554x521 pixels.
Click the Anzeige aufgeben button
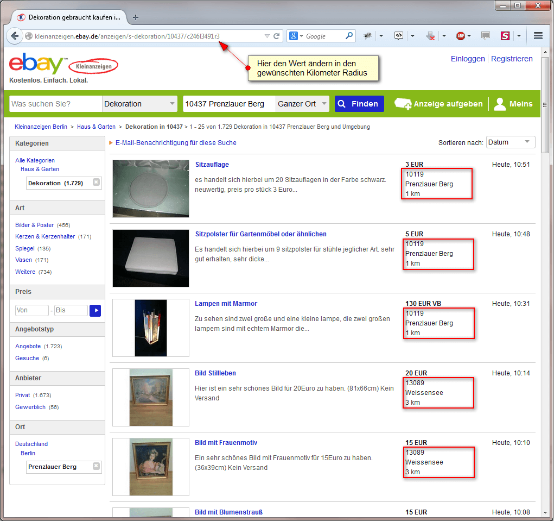tap(438, 104)
